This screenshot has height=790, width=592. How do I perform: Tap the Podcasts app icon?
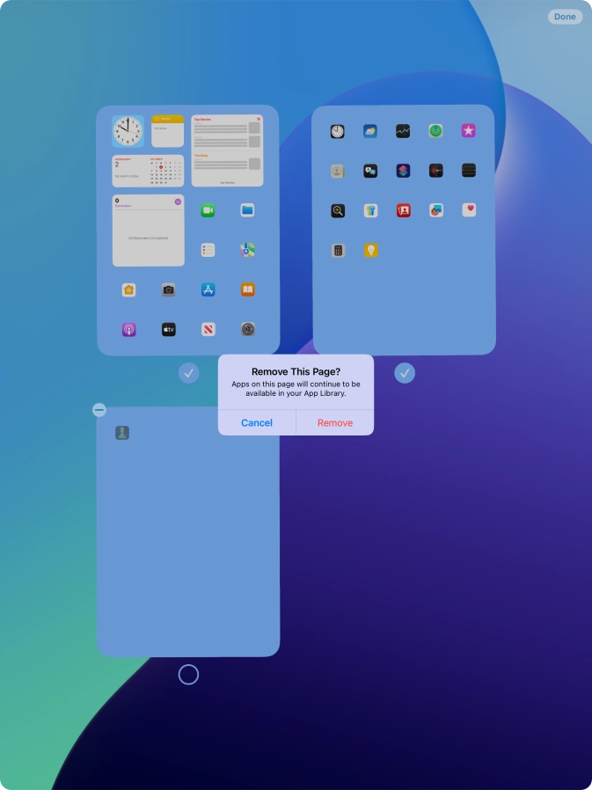pyautogui.click(x=129, y=330)
